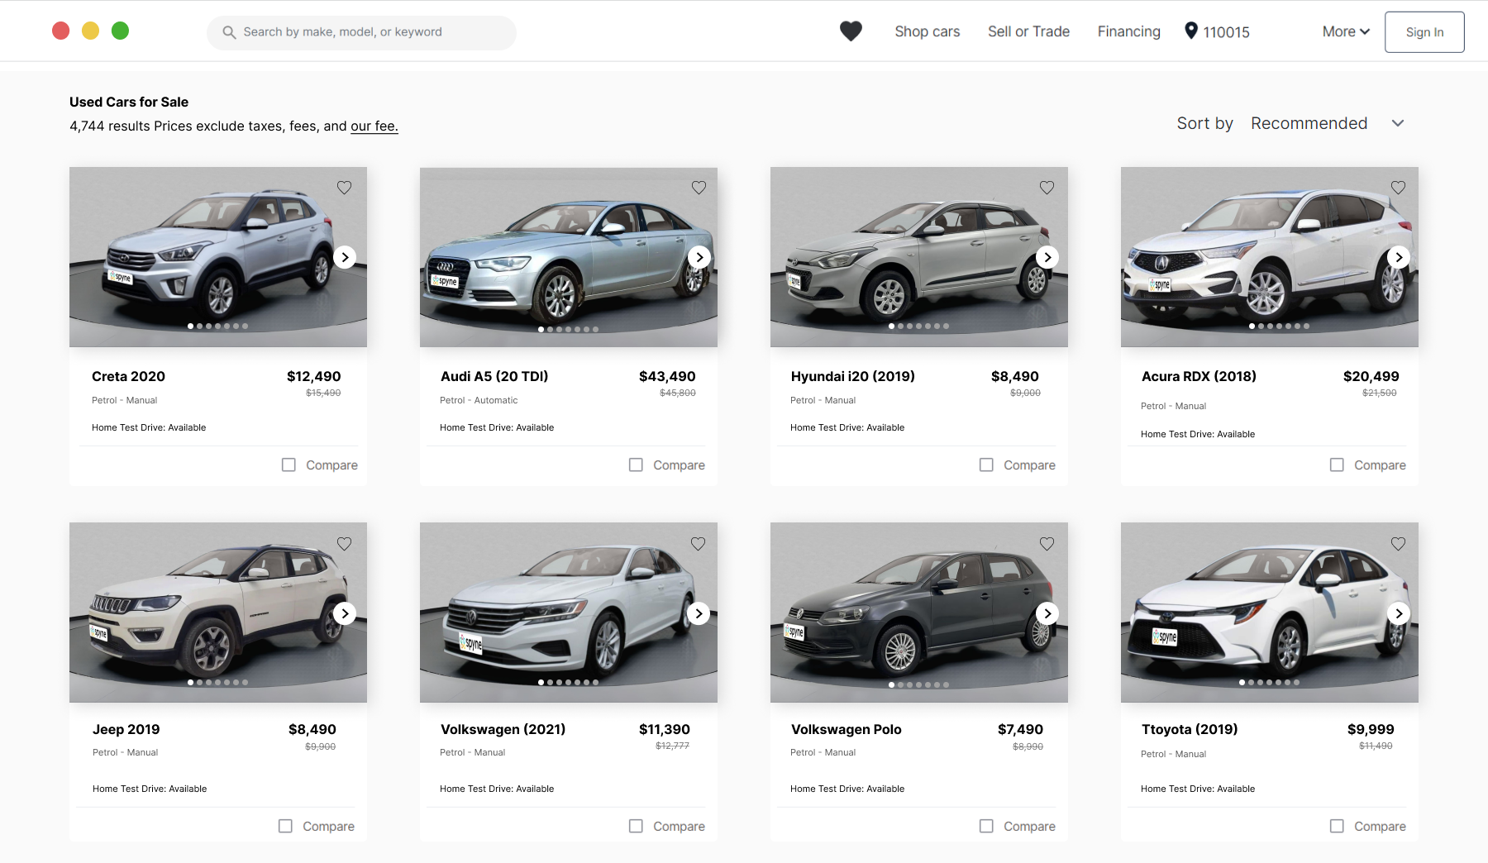
Task: View next Volkswagen Polo photo
Action: pos(1047,613)
